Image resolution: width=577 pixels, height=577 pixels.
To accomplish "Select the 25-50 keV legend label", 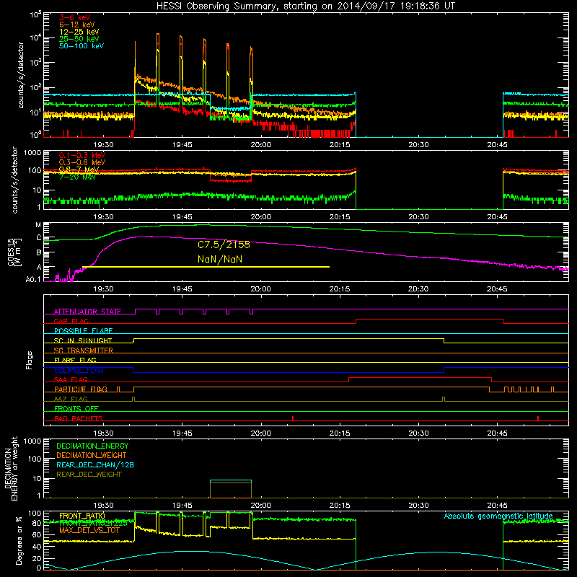I will tap(79, 39).
